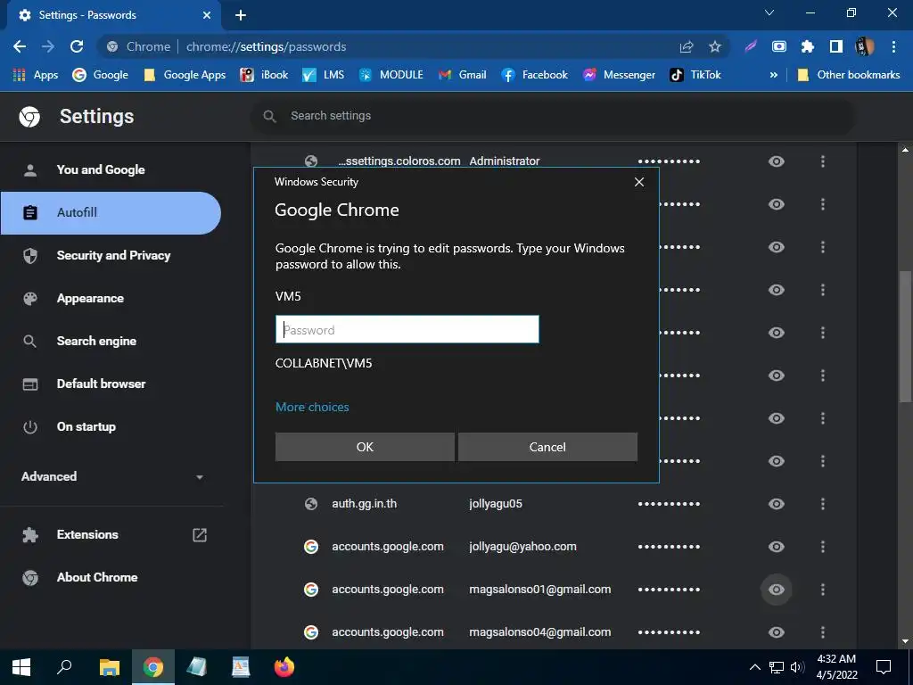Reveal the jollyagu@yahoo.com password
913x685 pixels.
pos(777,547)
